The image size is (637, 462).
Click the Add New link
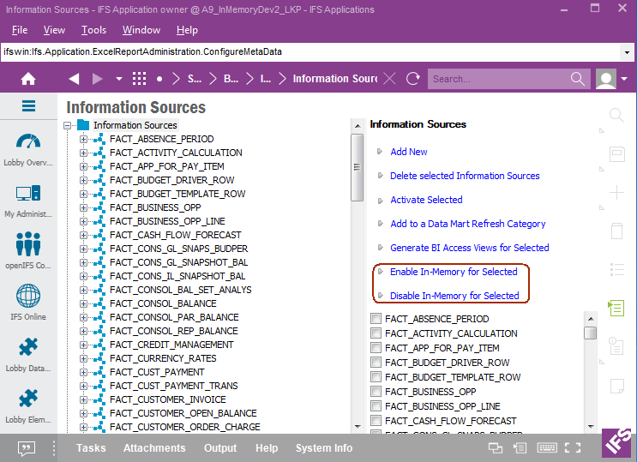(409, 152)
